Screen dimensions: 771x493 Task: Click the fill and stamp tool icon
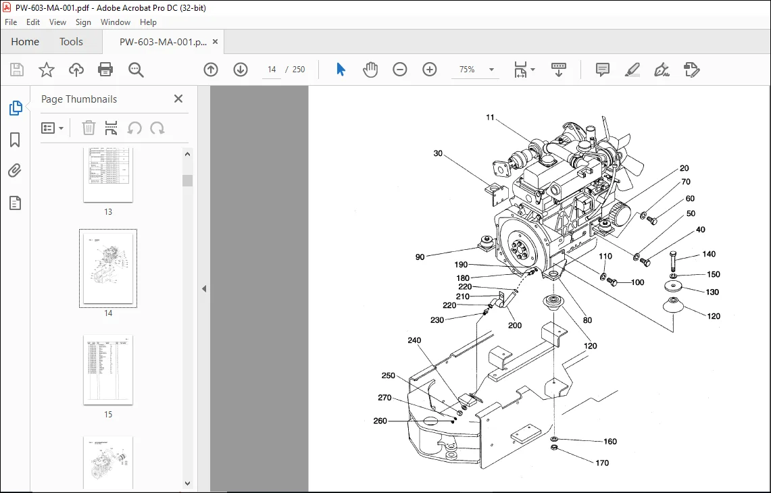coord(692,70)
